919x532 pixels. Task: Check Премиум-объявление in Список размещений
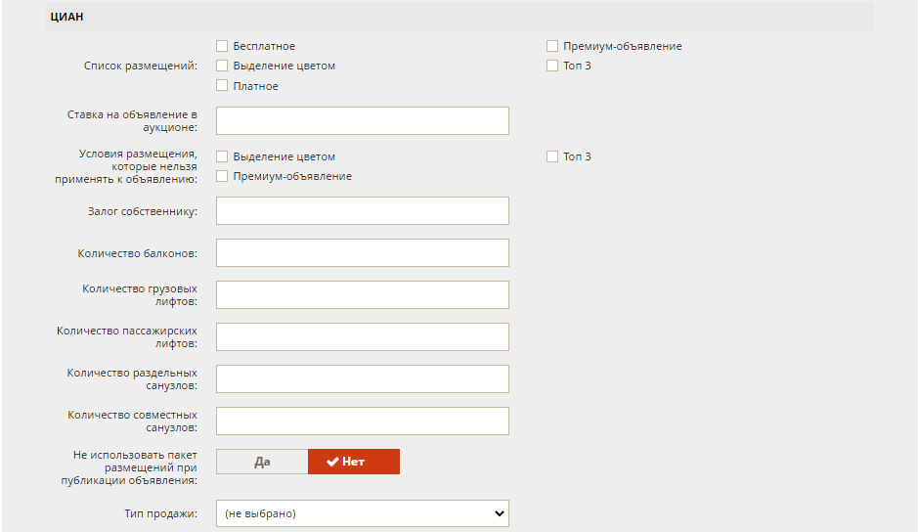point(552,46)
